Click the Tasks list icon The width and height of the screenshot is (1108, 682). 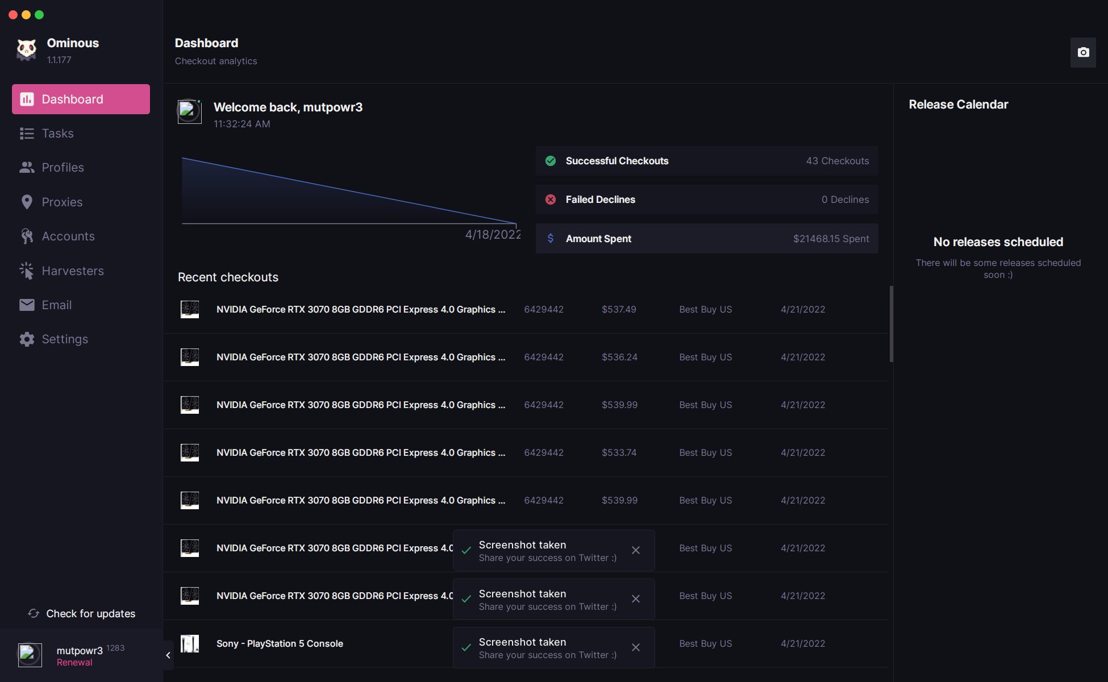[x=27, y=134]
